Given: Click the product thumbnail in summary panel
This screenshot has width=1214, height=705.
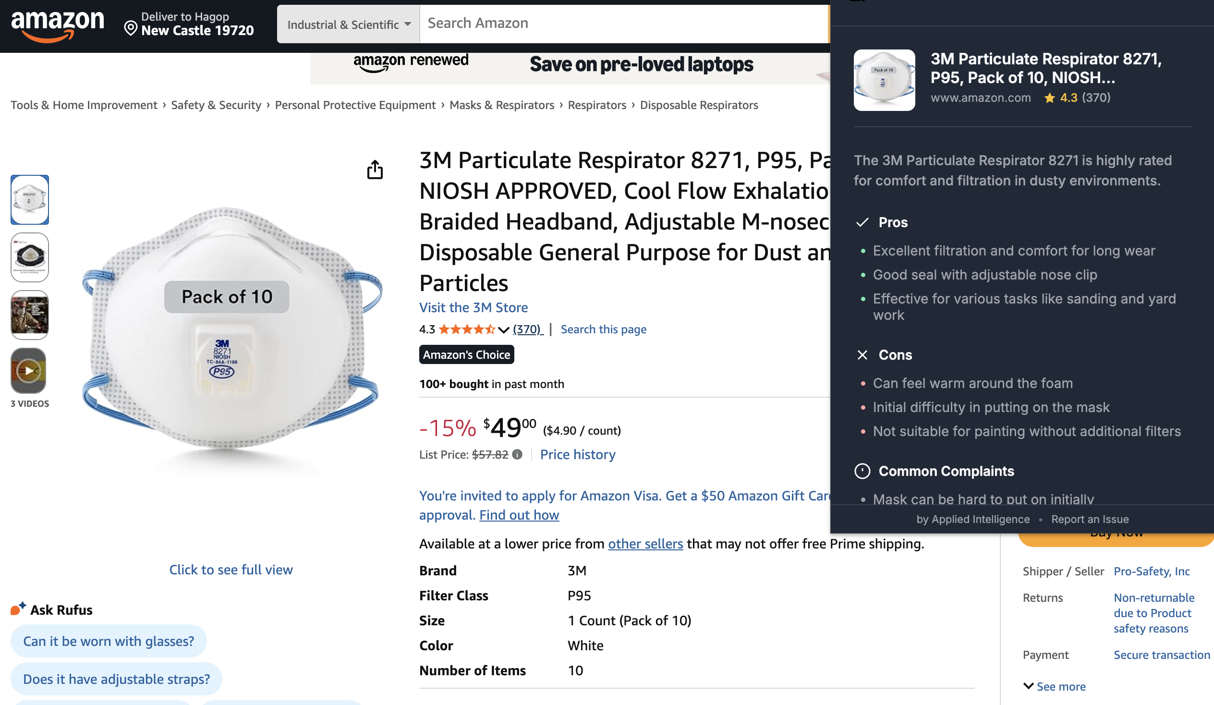Looking at the screenshot, I should pos(884,80).
